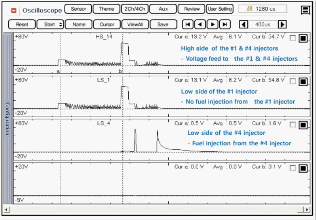316x220 pixels.
Task: Open the Sensor menu
Action: [x=78, y=9]
